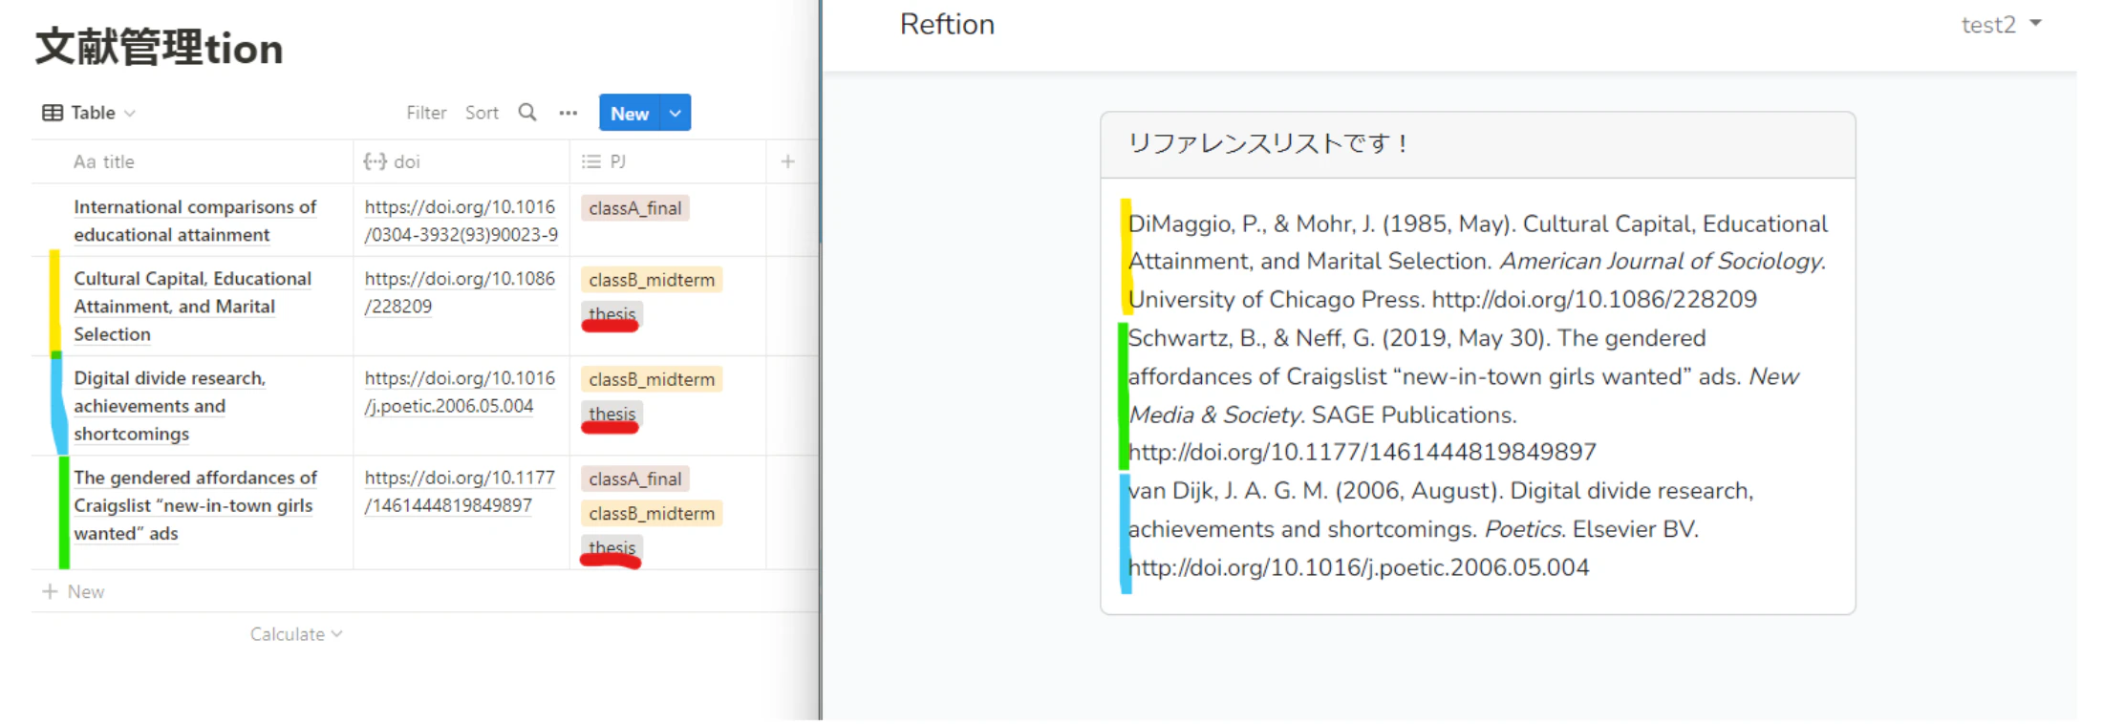Click the PJ column list-type icon
This screenshot has height=724, width=2103.
click(591, 161)
